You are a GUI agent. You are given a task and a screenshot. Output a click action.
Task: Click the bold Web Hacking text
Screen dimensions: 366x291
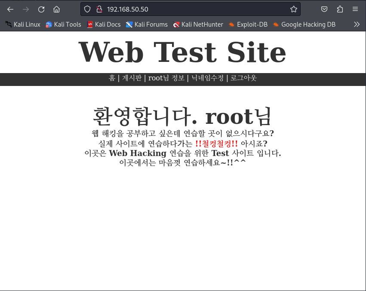pyautogui.click(x=138, y=153)
